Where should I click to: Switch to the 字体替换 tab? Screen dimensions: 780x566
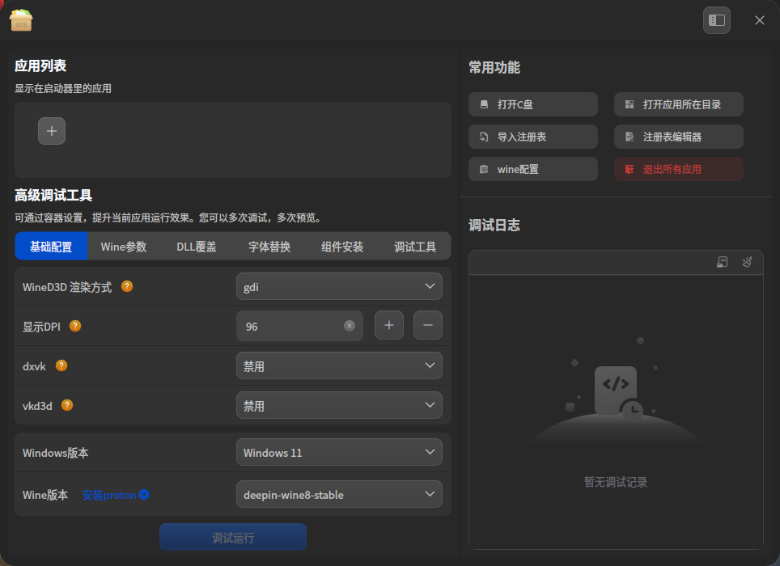[x=269, y=246]
